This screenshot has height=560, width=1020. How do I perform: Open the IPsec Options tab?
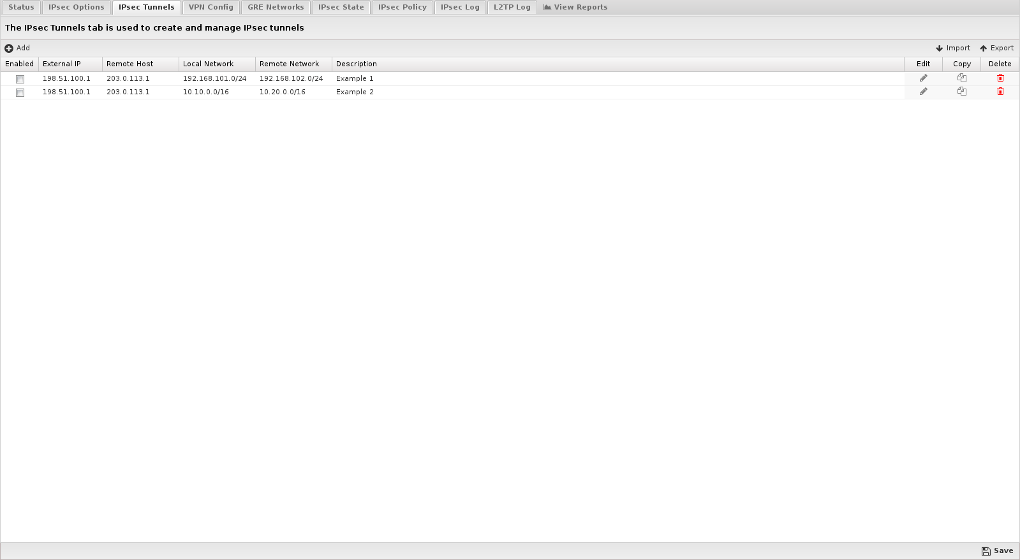click(x=77, y=8)
